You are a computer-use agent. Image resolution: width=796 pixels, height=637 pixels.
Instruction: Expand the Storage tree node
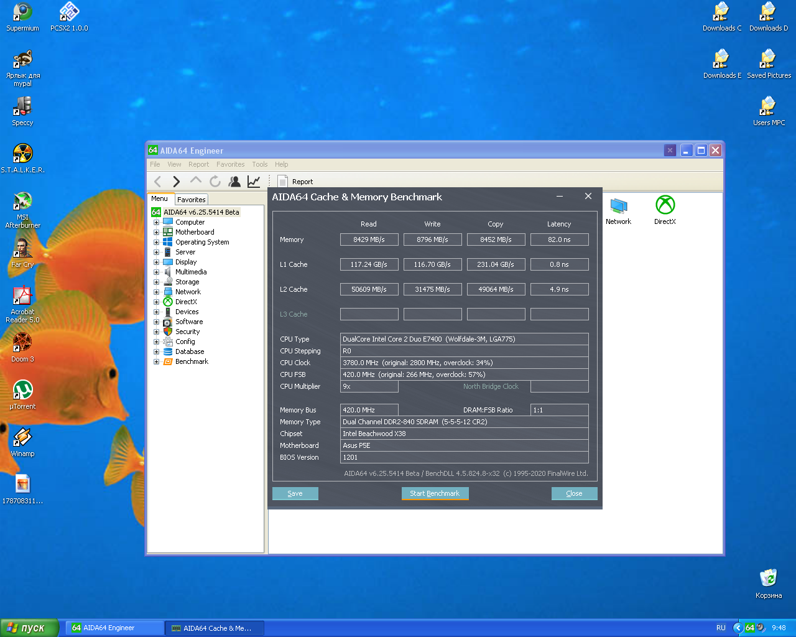click(157, 282)
